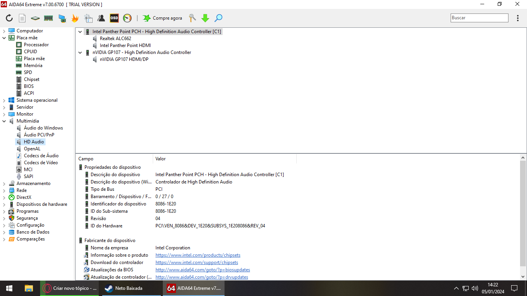Click the Compre agora button
The width and height of the screenshot is (527, 296).
tap(162, 18)
